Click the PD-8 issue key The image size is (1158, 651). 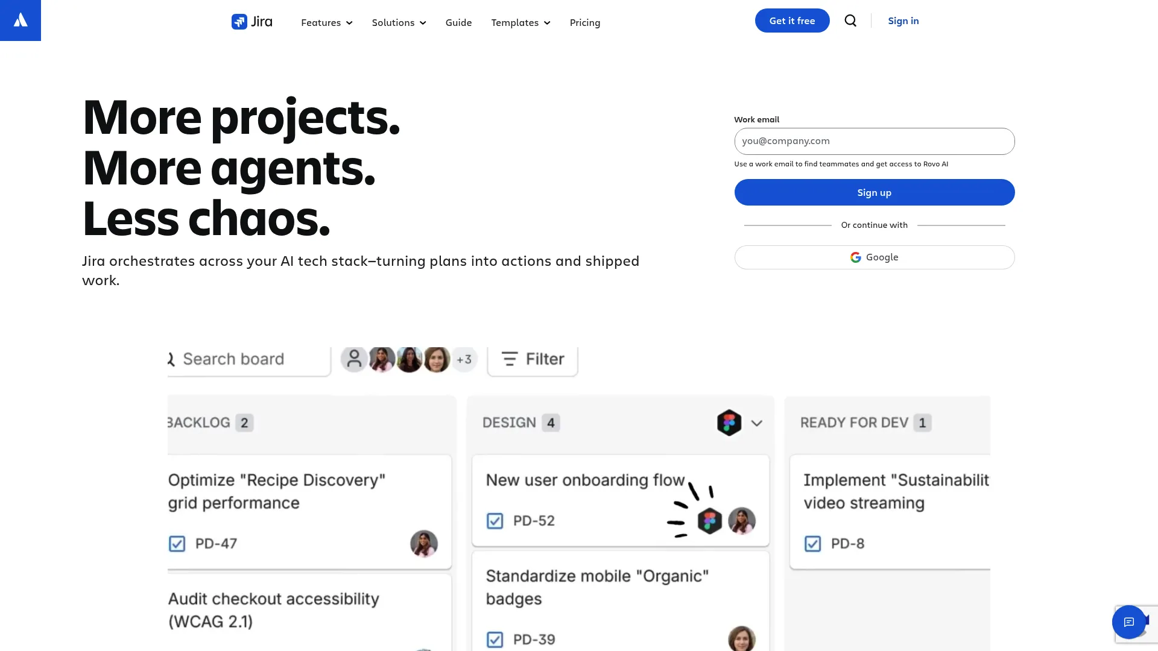847,544
